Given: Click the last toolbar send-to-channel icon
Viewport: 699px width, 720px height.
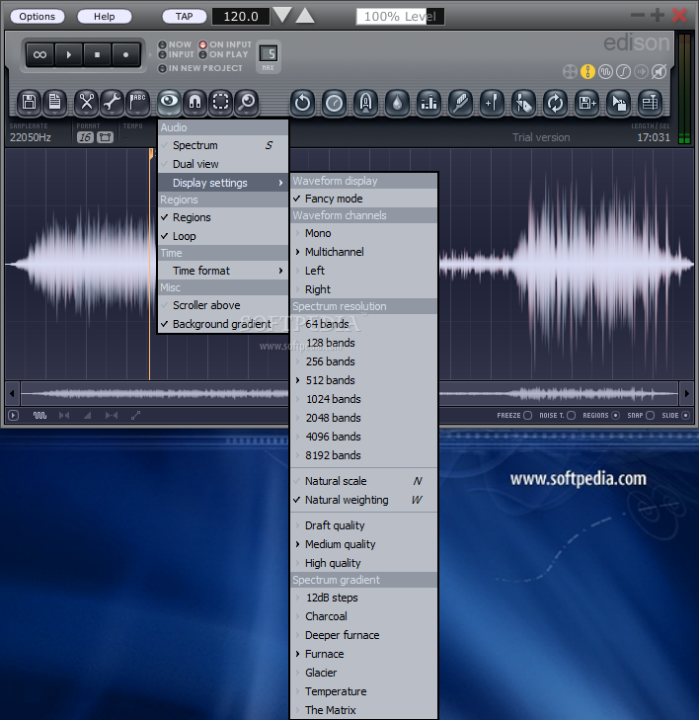Looking at the screenshot, I should click(x=651, y=103).
